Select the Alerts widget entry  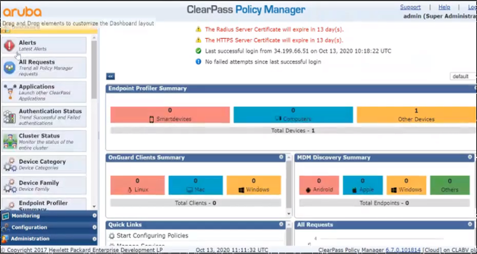[x=44, y=45]
